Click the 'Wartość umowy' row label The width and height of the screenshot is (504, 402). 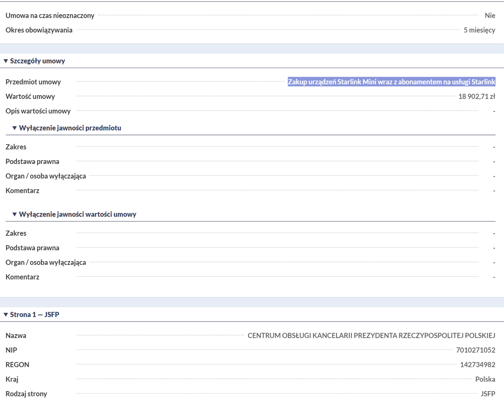(30, 96)
